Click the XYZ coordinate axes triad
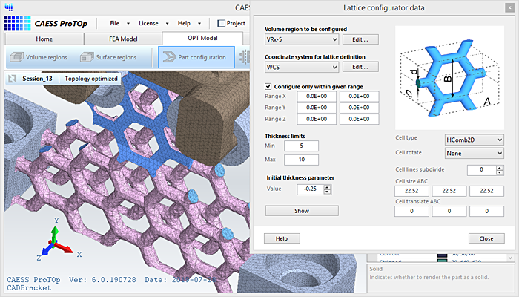This screenshot has width=519, height=297. point(53,244)
